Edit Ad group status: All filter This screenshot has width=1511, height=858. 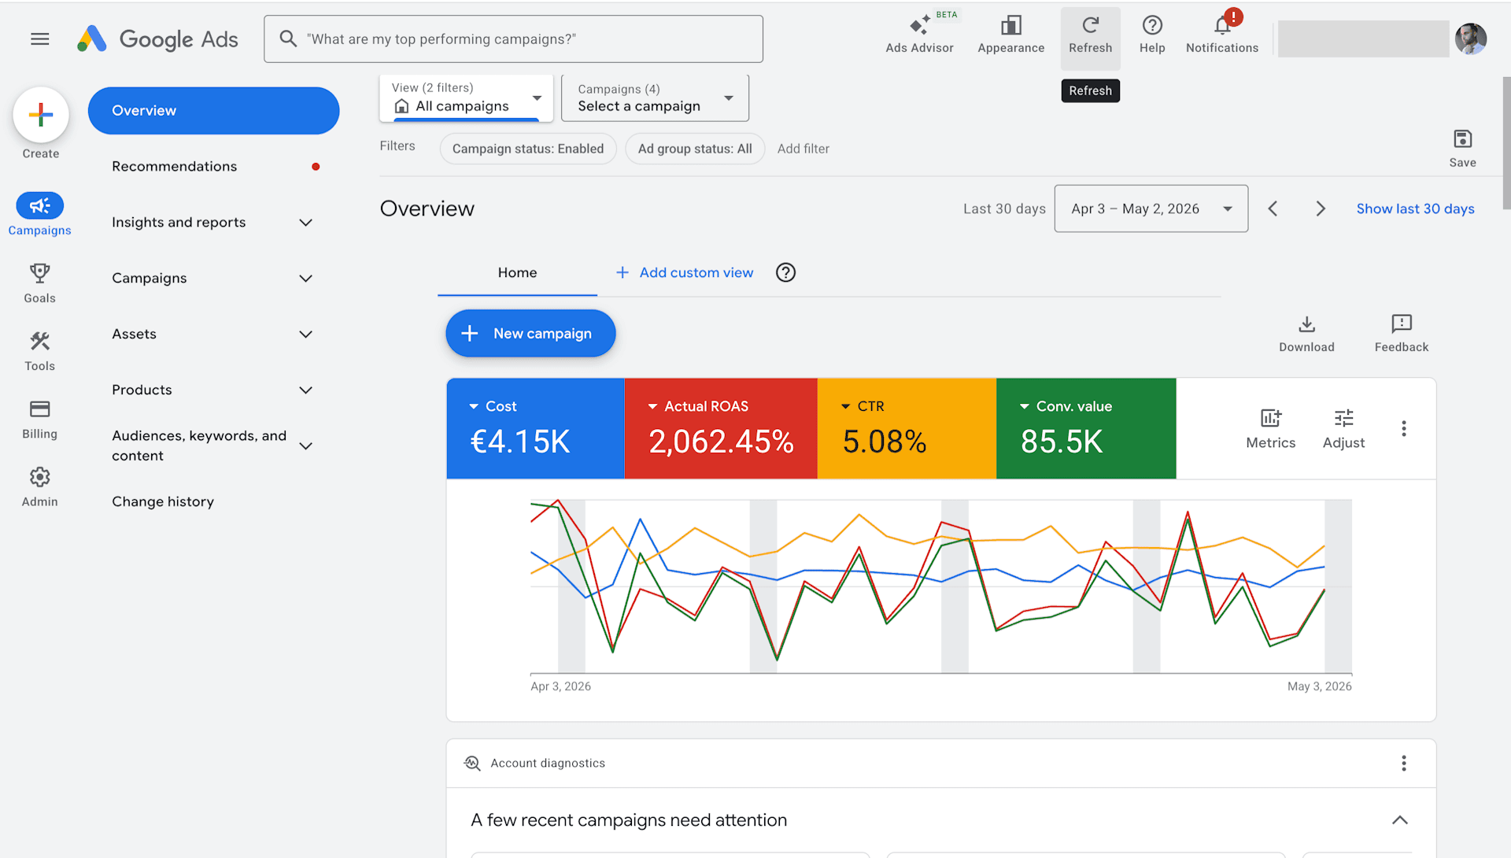pos(695,149)
